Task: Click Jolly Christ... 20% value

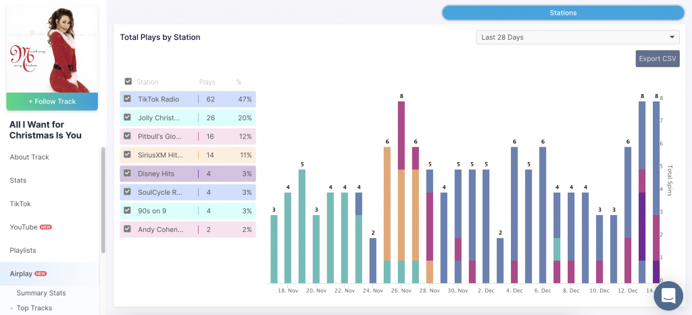Action: (x=245, y=118)
